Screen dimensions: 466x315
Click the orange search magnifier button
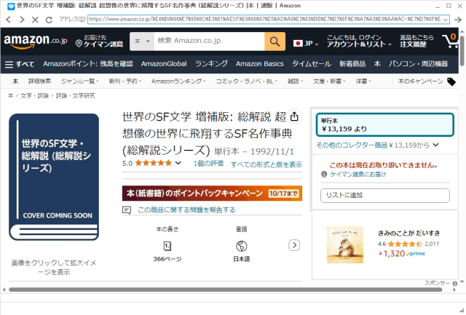coord(275,41)
